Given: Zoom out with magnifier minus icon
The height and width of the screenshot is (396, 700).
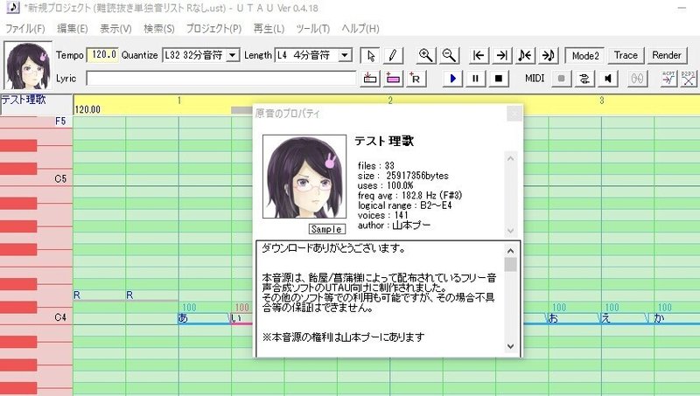Looking at the screenshot, I should tap(449, 55).
